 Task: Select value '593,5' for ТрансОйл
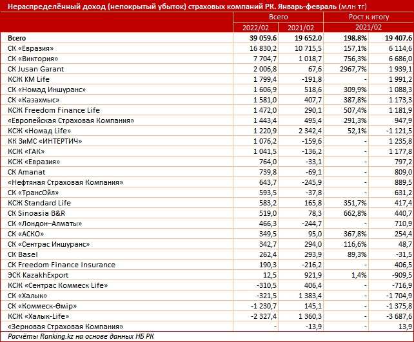268,193
